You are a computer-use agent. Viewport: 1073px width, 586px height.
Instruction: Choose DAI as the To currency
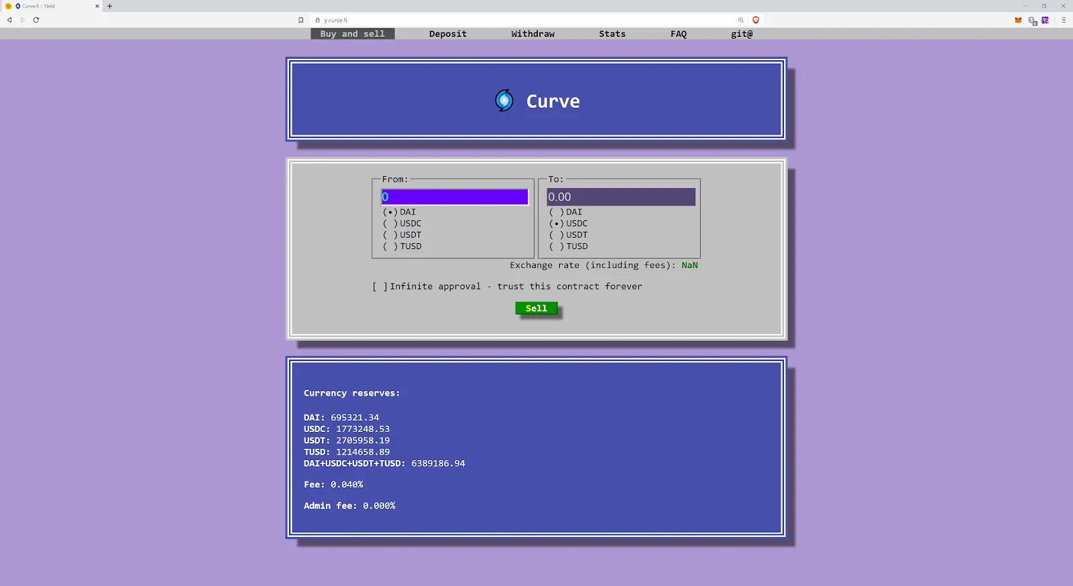point(557,212)
